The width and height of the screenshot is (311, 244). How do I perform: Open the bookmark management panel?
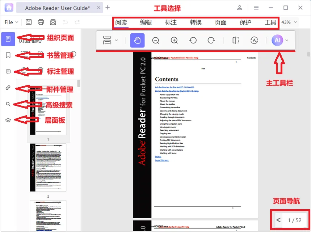(x=8, y=55)
